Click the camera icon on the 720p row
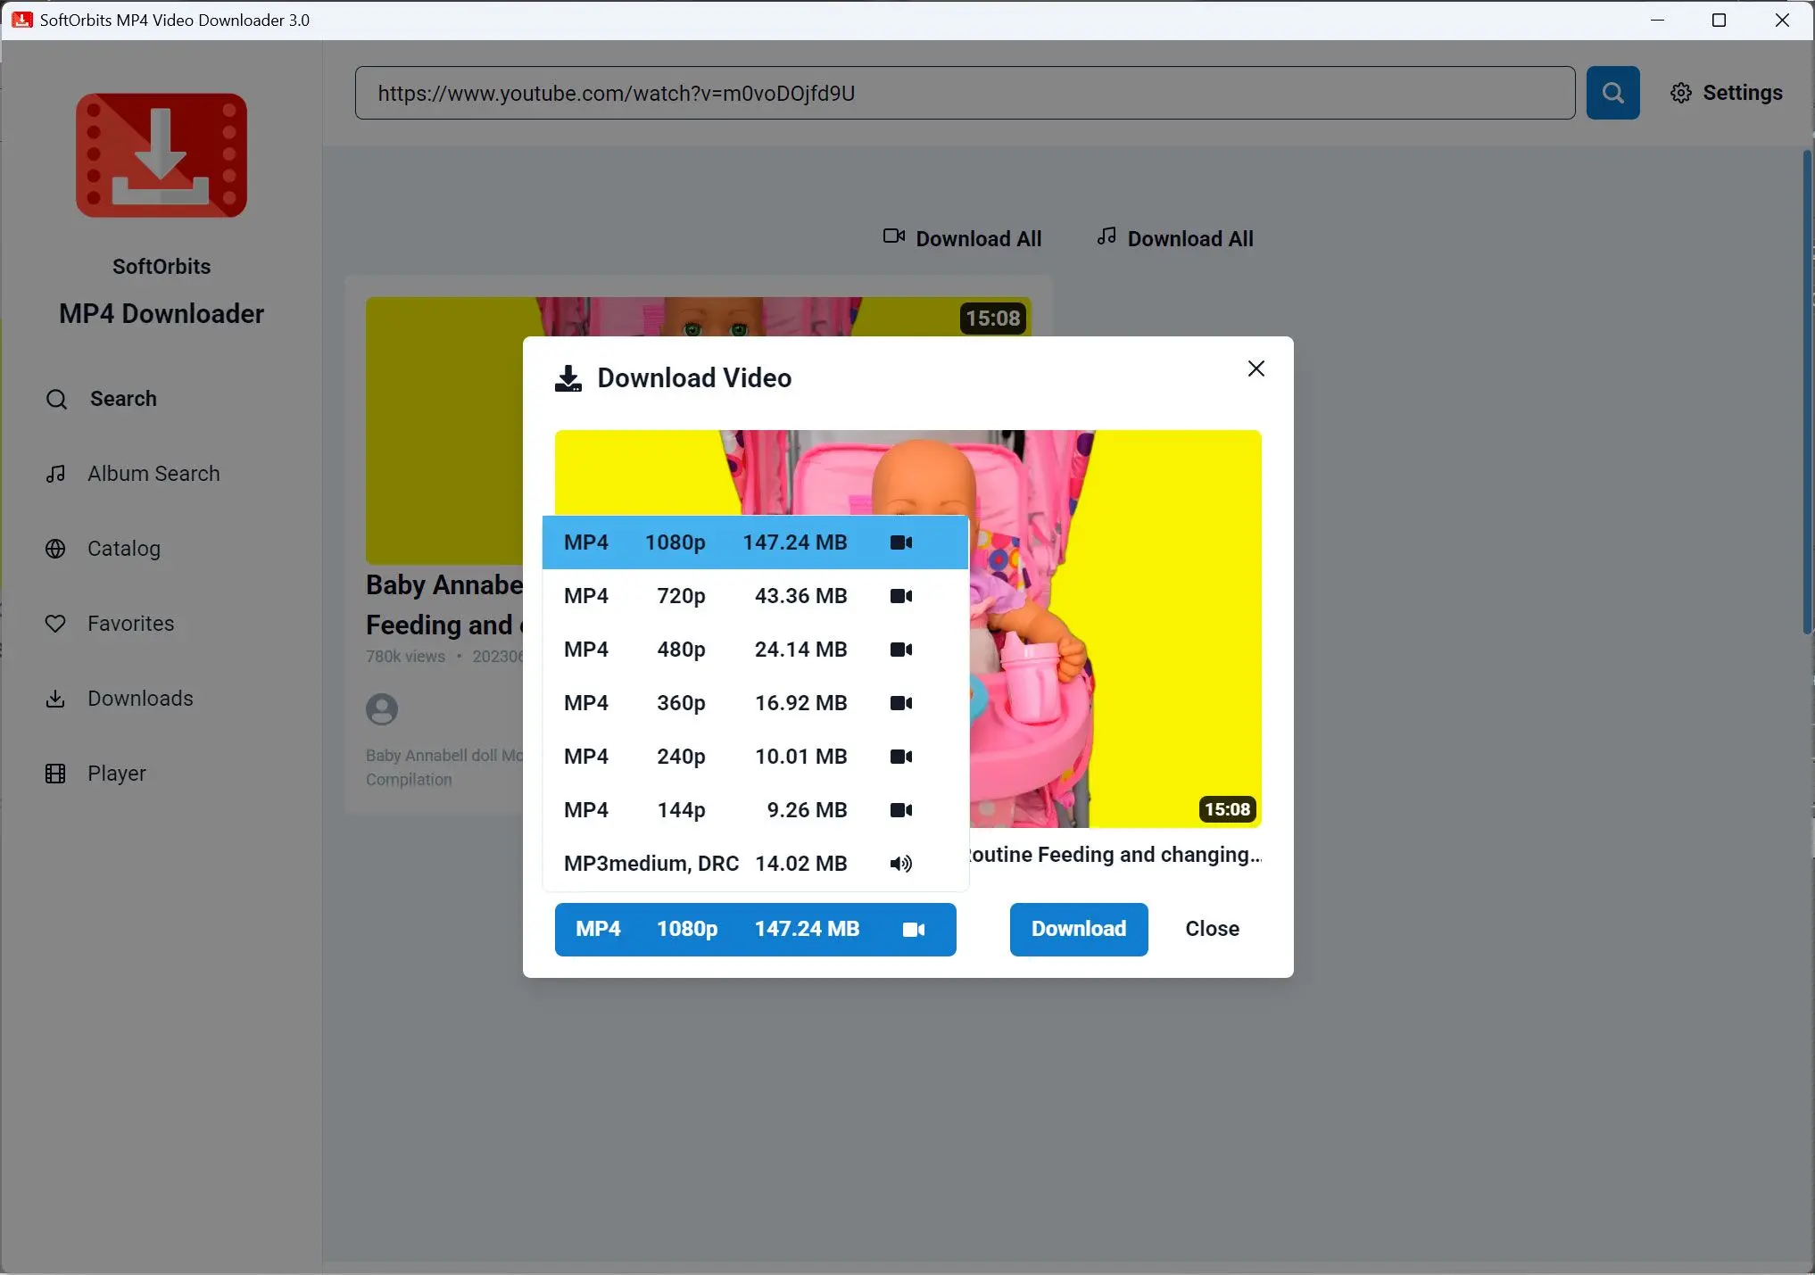Screen dimensions: 1815x1275 point(901,596)
